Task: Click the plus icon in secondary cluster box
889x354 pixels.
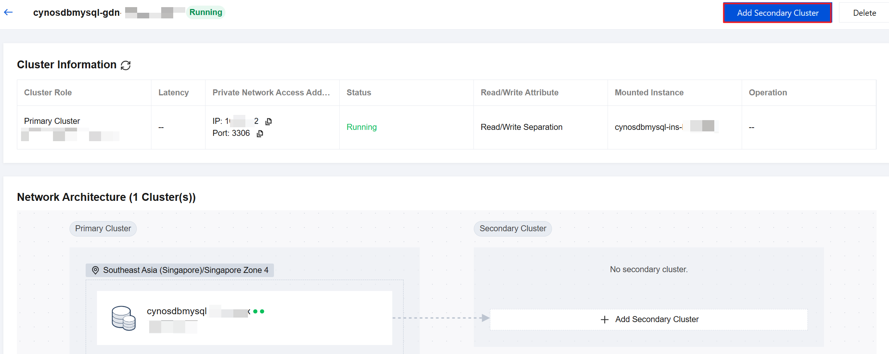Action: pyautogui.click(x=604, y=319)
